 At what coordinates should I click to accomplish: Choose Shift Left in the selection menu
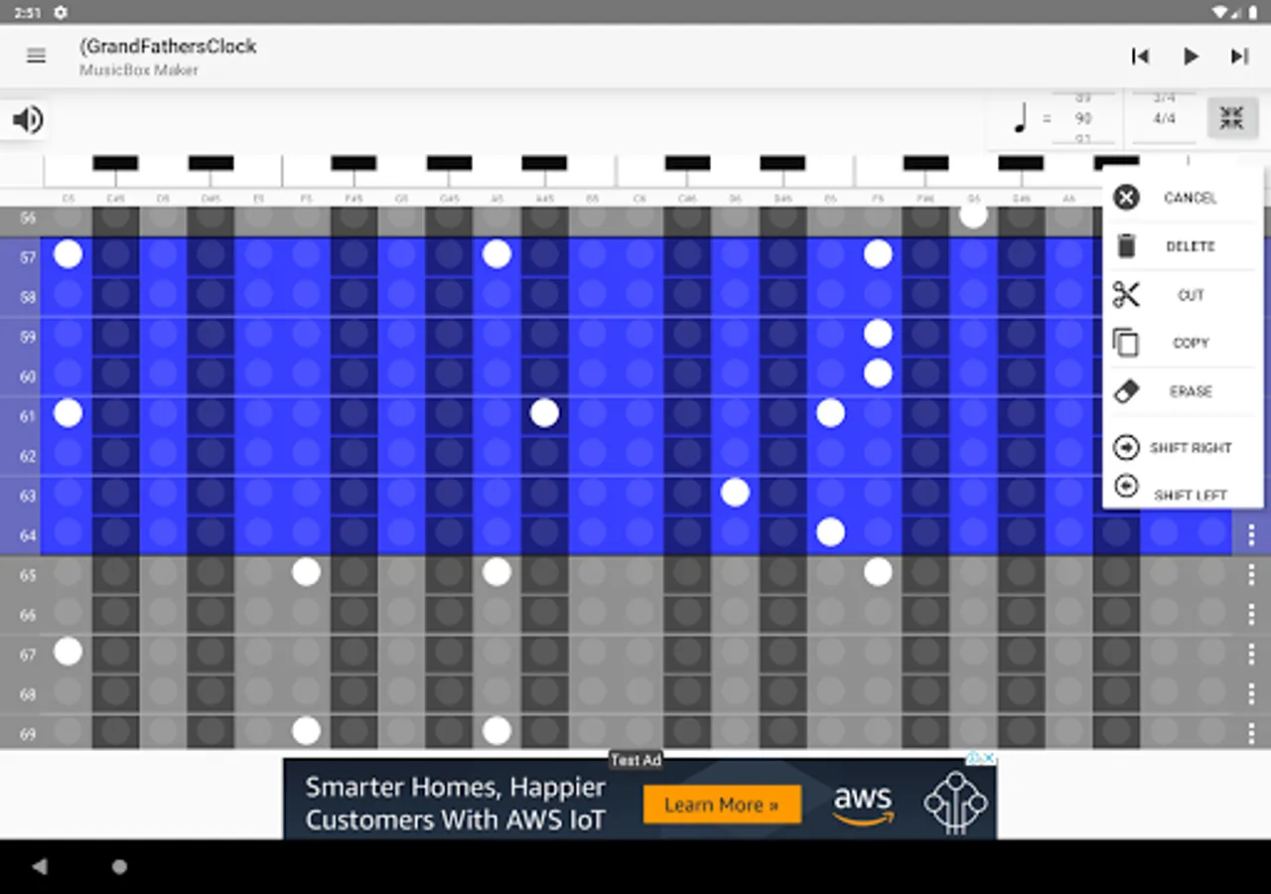coord(1183,491)
